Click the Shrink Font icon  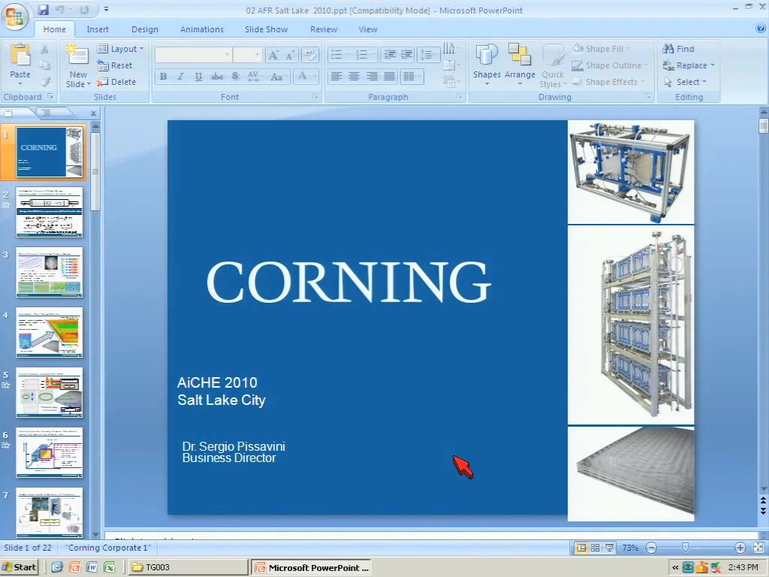(291, 55)
